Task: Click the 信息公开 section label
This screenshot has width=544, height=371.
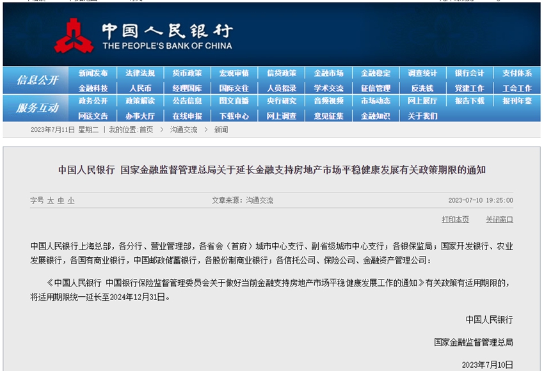Action: (x=38, y=80)
